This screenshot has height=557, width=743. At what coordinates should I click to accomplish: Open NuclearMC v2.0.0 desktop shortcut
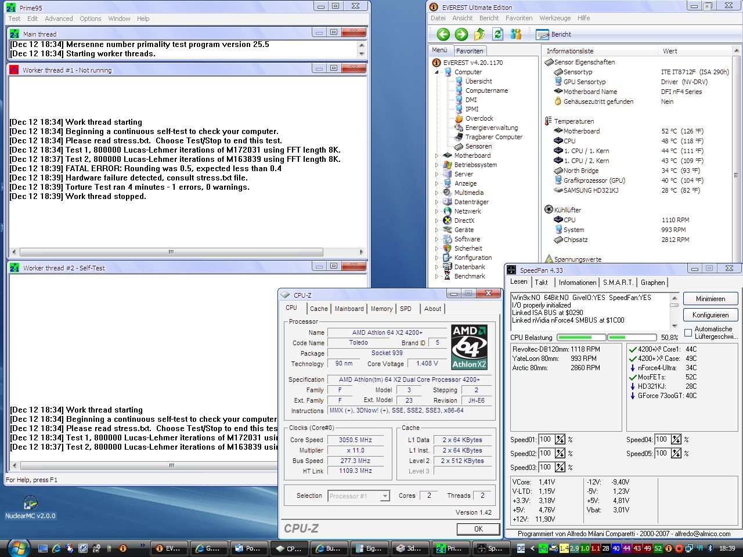[30, 507]
